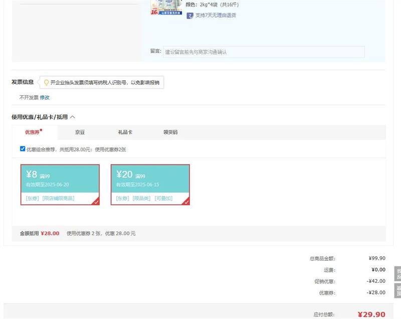The image size is (401, 319).
Task: Click 修改 to edit invoice settings
Action: [x=45, y=97]
